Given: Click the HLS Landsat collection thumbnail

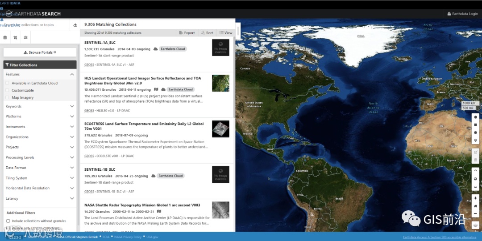Looking at the screenshot, I should (x=221, y=83).
